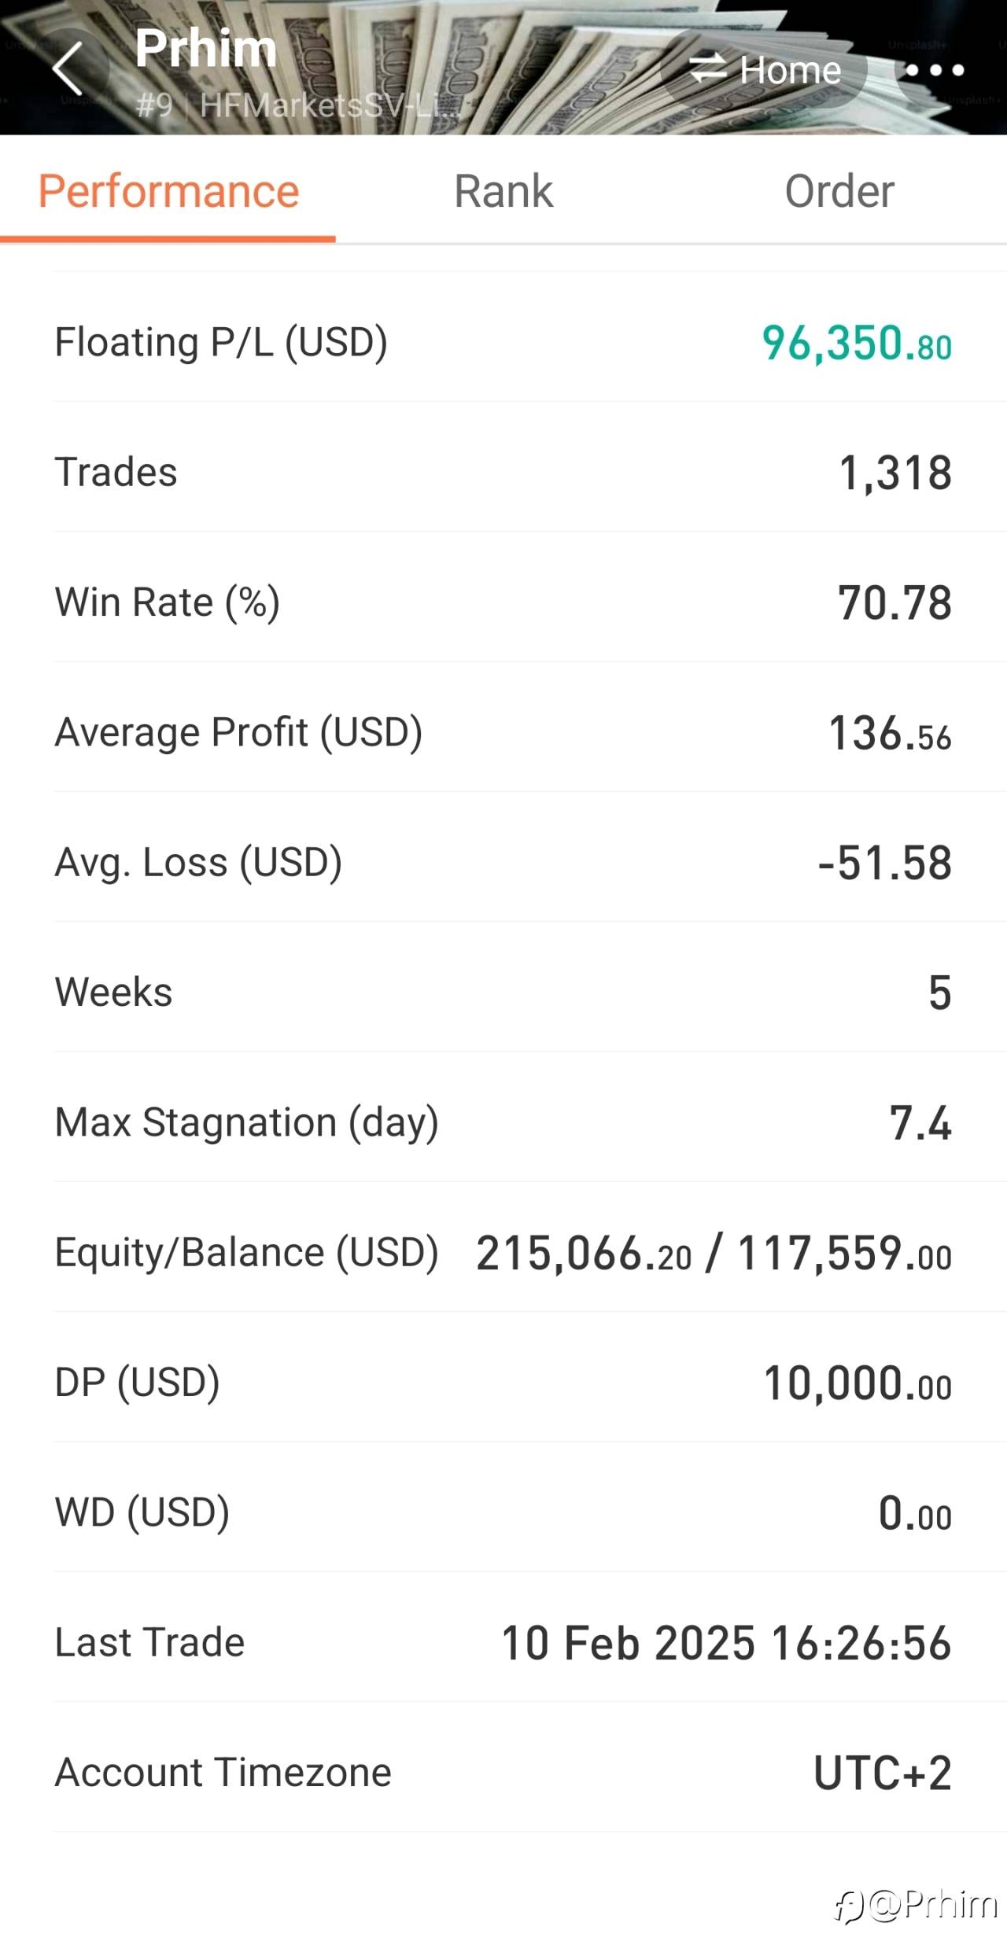The width and height of the screenshot is (1007, 1956).
Task: Tap the Last Trade date row
Action: point(503,1643)
